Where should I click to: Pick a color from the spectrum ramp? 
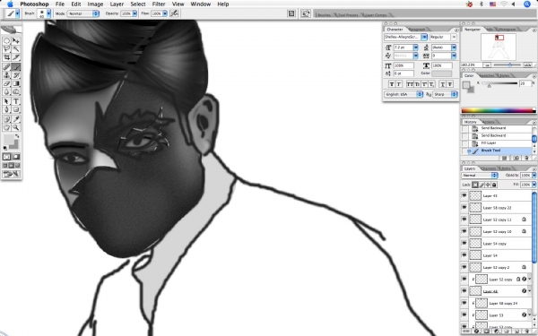coord(499,110)
